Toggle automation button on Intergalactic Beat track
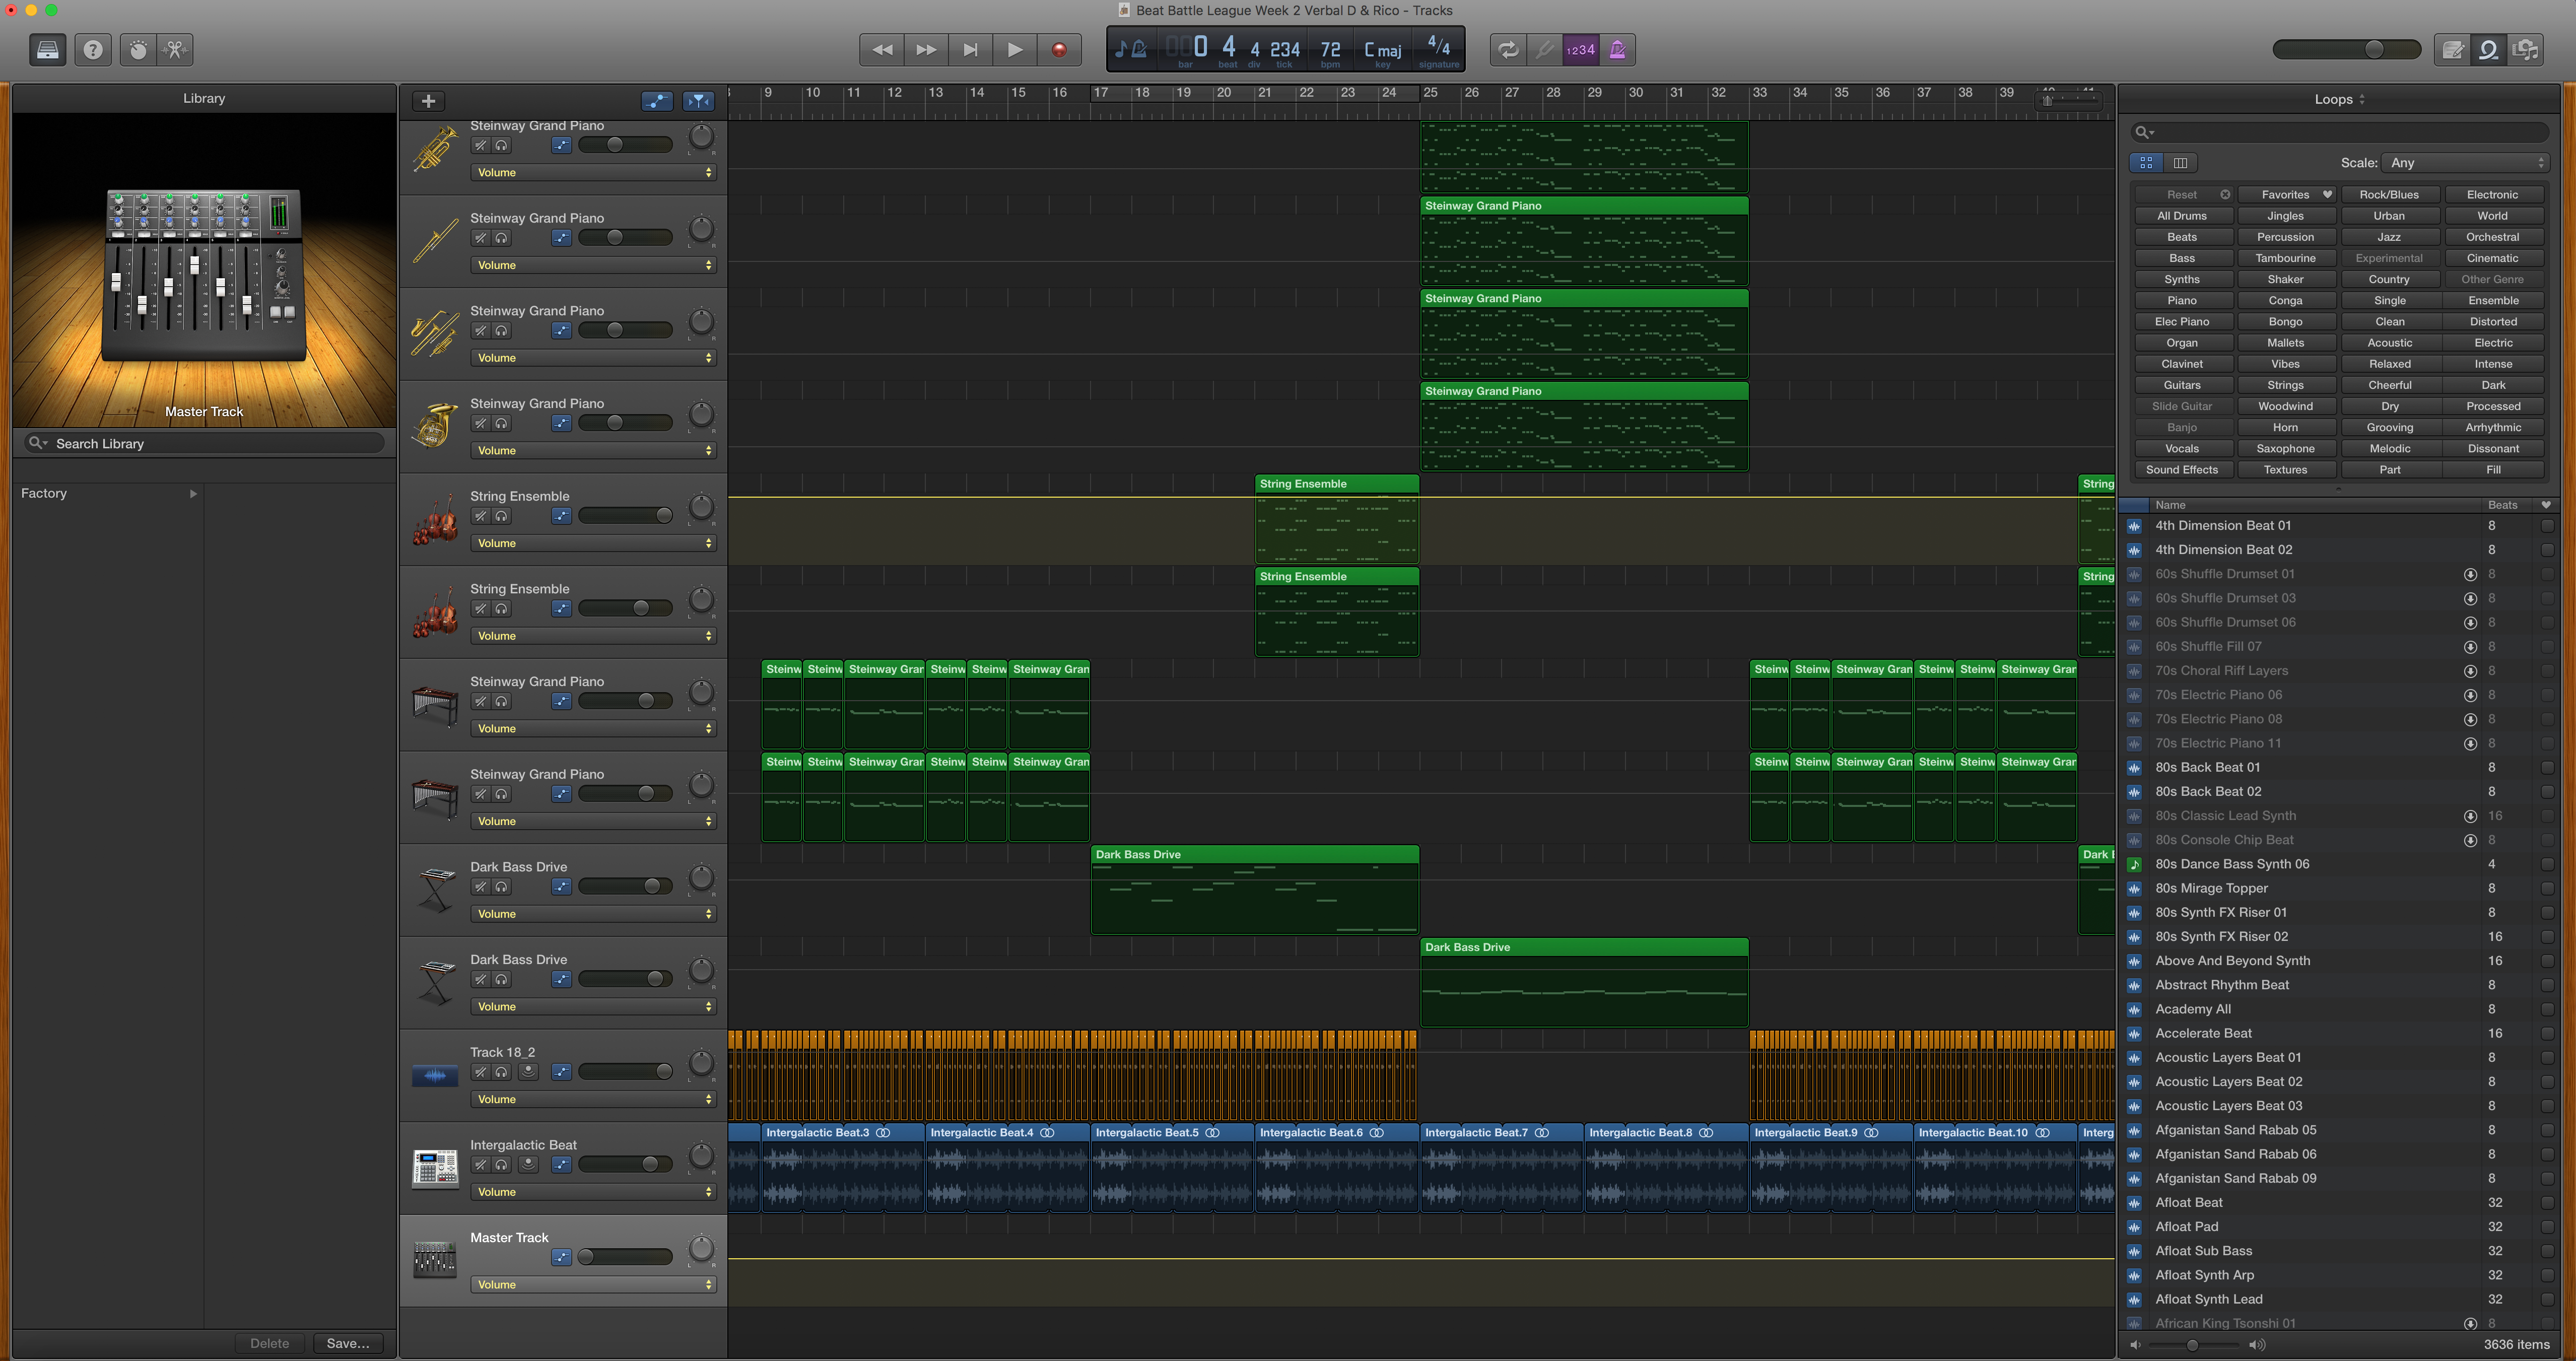Image resolution: width=2576 pixels, height=1361 pixels. tap(562, 1164)
